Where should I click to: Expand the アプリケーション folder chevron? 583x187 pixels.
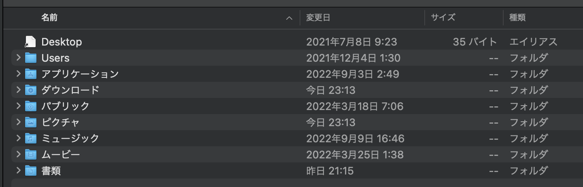coord(18,74)
